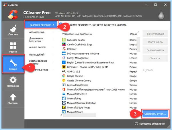Select Candy Crush Soda Saga entry

point(79,45)
